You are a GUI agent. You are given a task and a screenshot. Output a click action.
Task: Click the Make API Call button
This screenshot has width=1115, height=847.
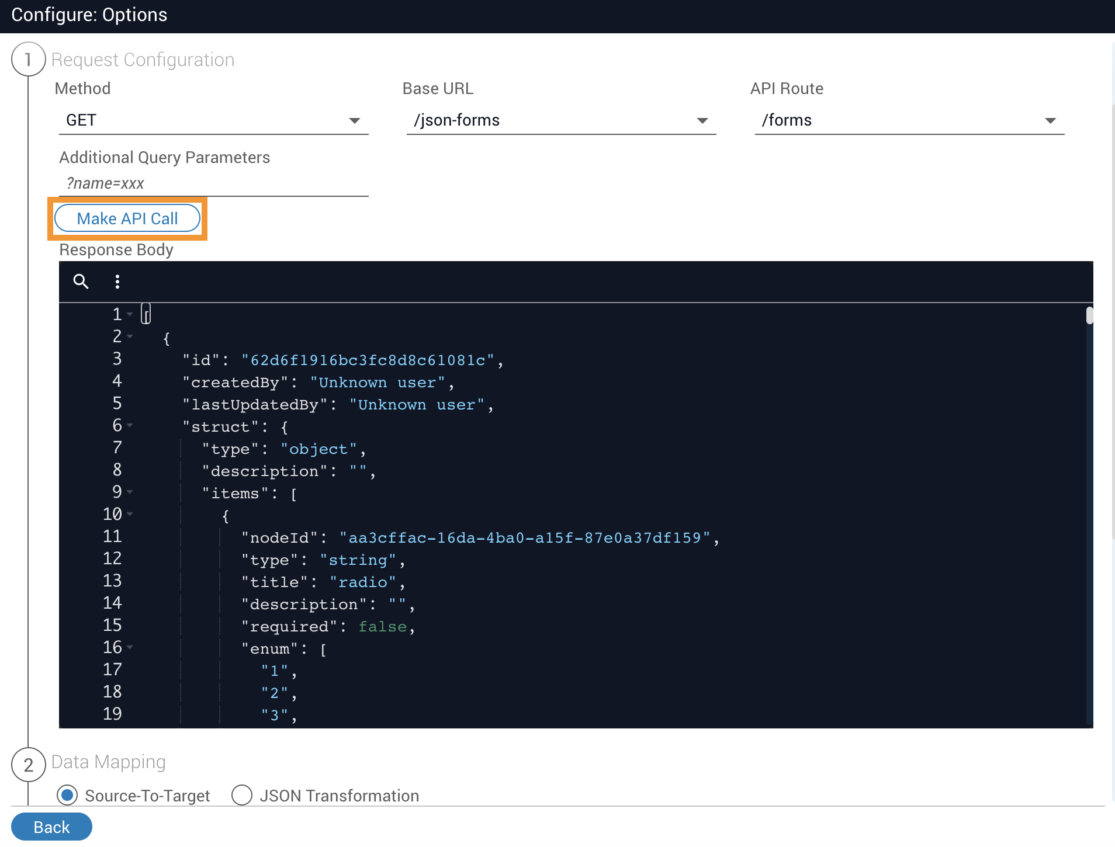(127, 218)
